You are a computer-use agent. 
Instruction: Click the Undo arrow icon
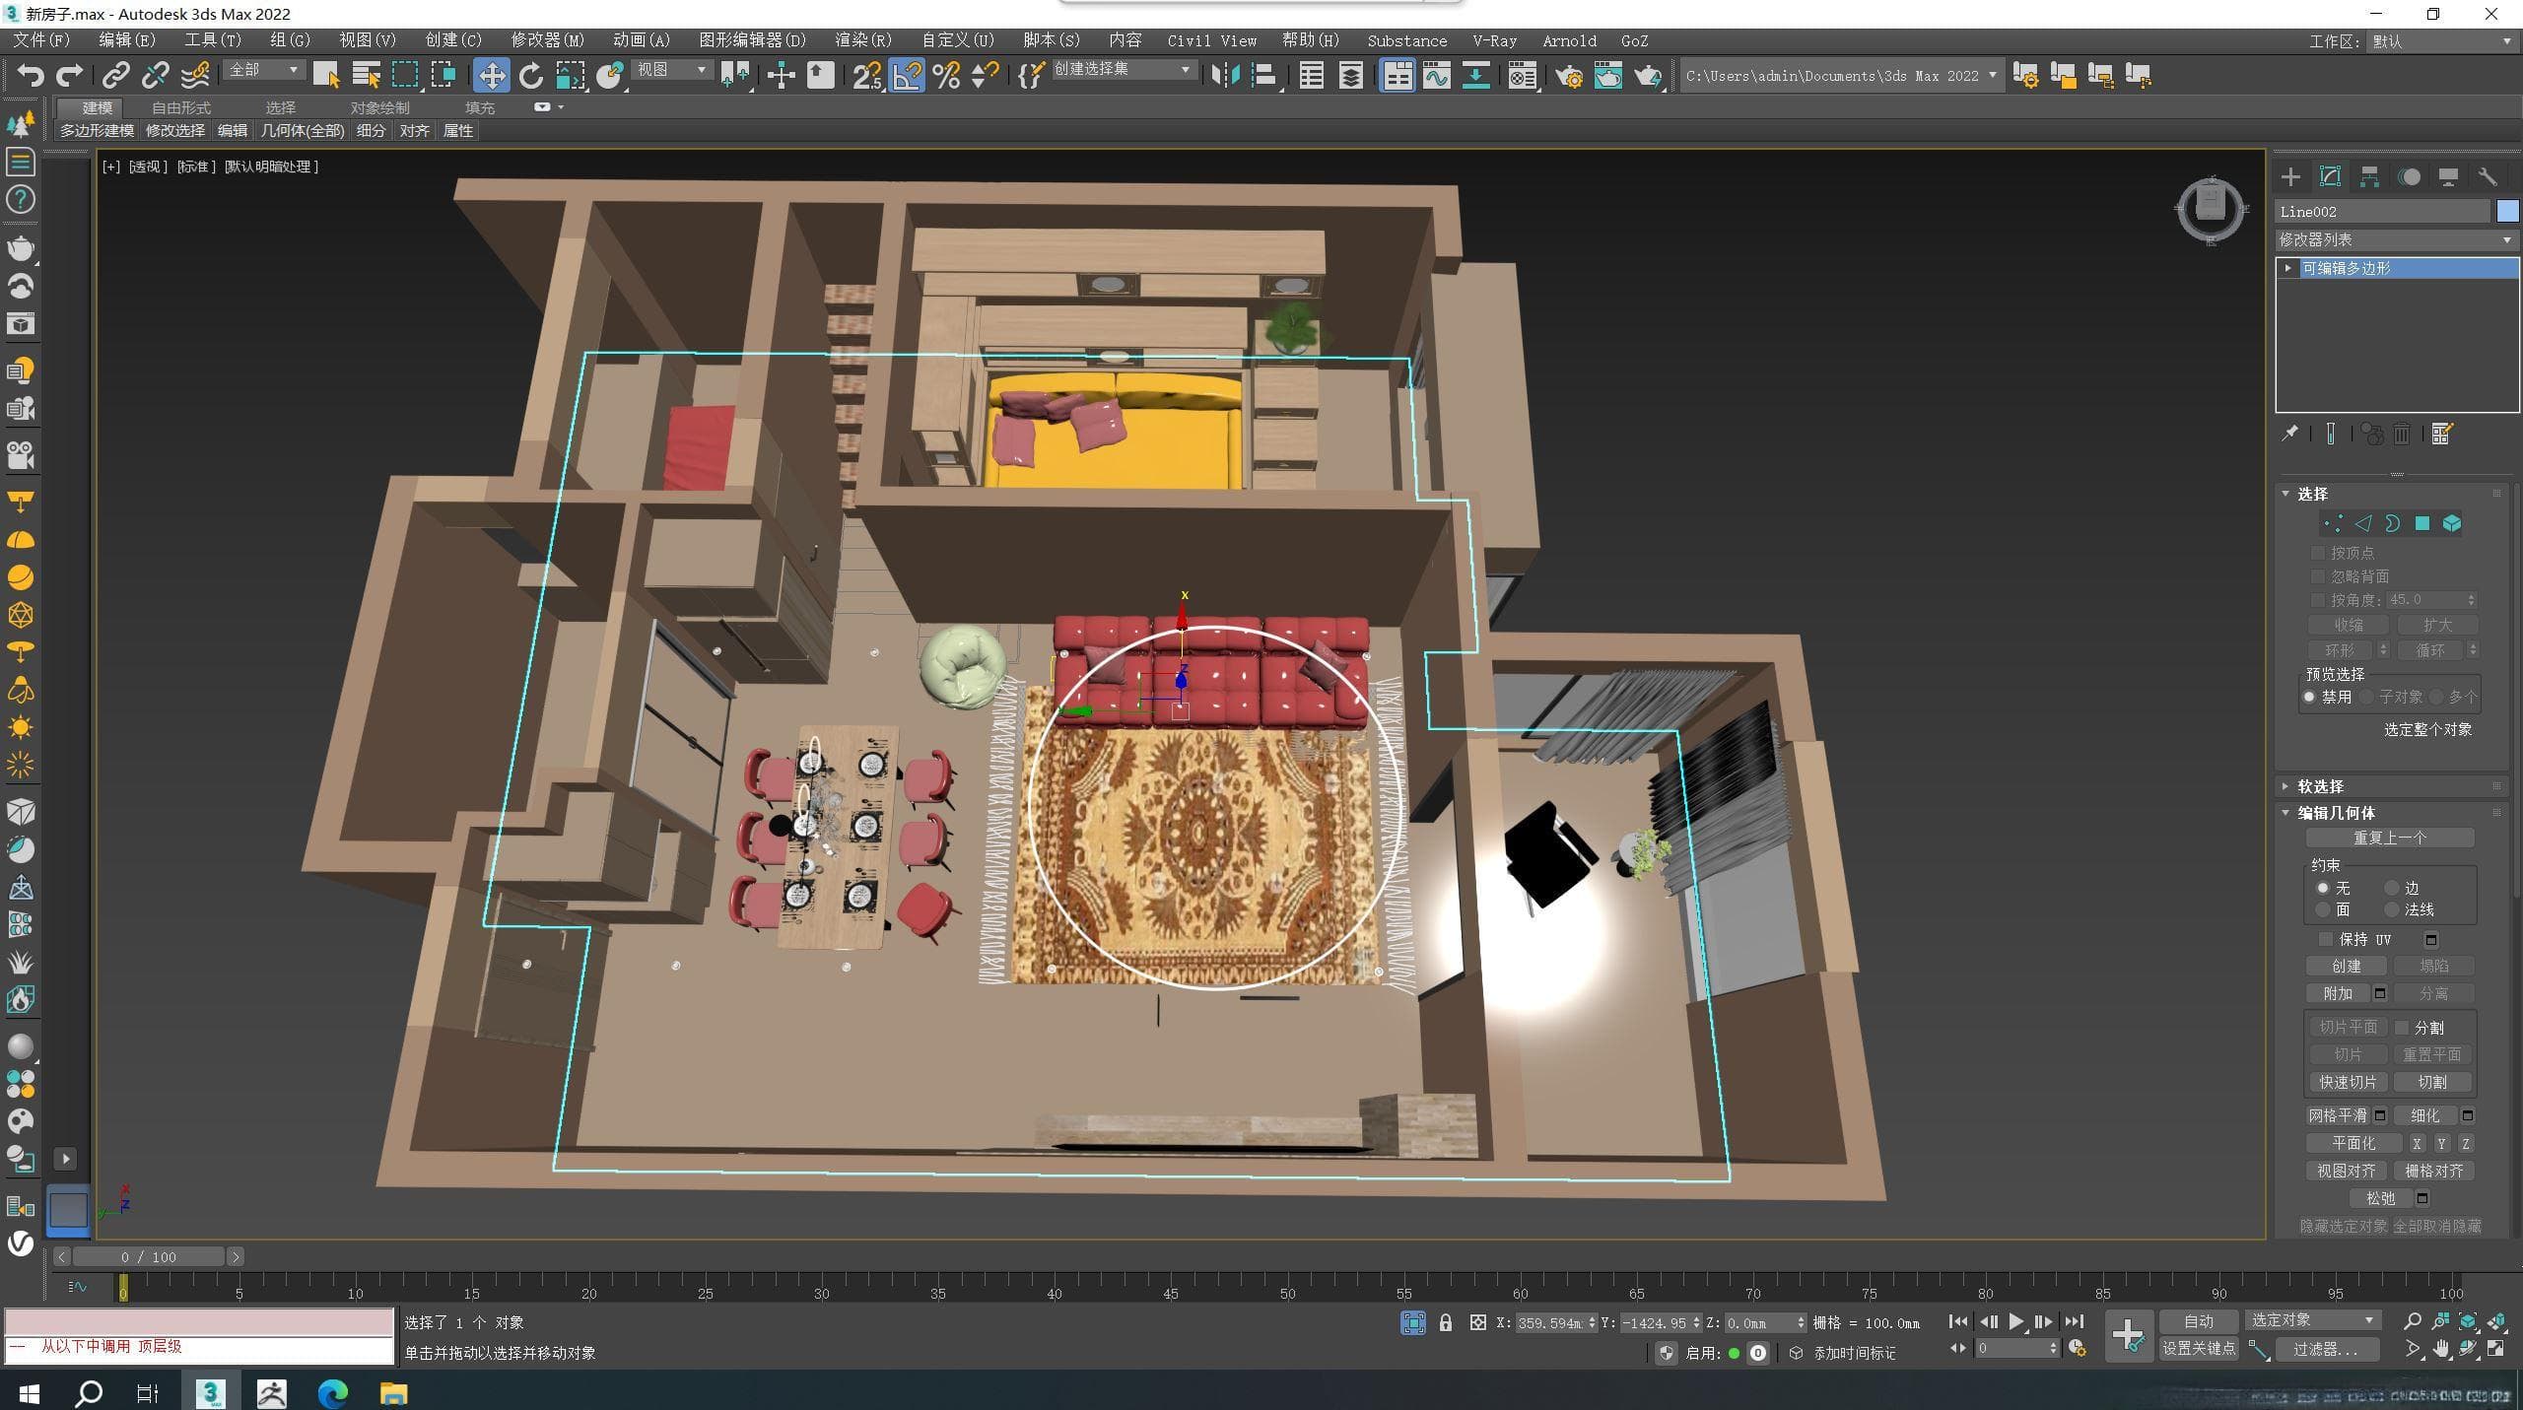click(31, 75)
